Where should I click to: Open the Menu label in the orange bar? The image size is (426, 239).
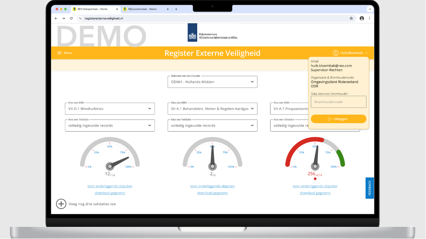(x=68, y=53)
